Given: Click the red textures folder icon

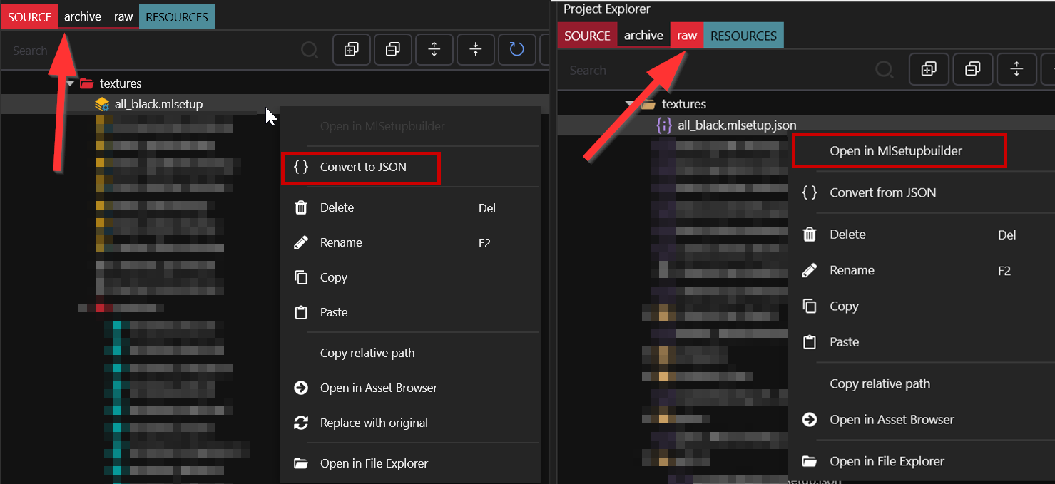Looking at the screenshot, I should tap(87, 83).
